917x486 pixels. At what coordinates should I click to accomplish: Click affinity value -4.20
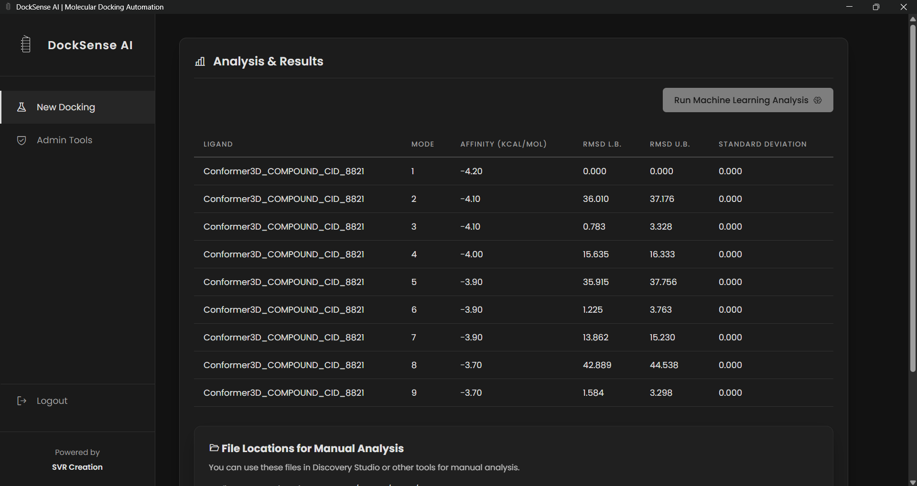pos(471,171)
